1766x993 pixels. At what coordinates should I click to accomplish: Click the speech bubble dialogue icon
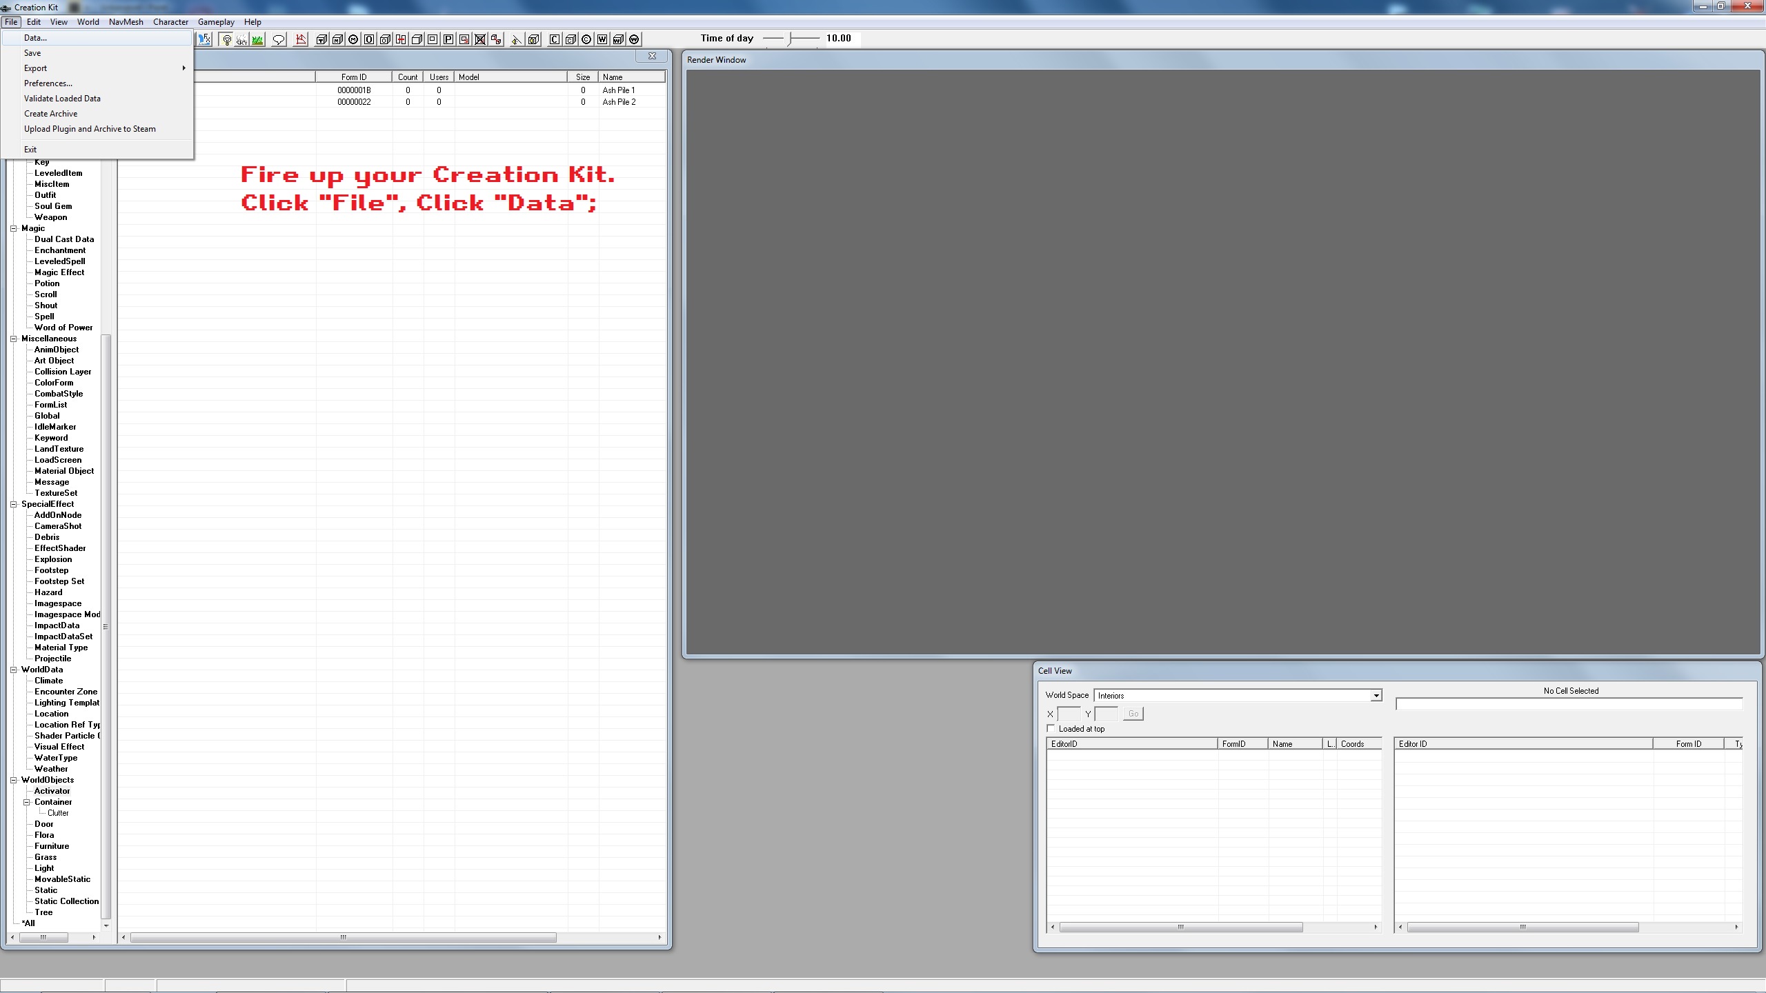click(279, 39)
